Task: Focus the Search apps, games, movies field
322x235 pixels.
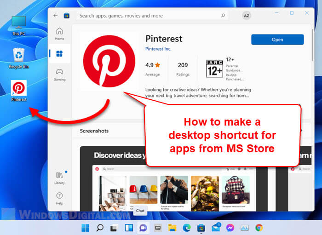Action: [x=147, y=16]
